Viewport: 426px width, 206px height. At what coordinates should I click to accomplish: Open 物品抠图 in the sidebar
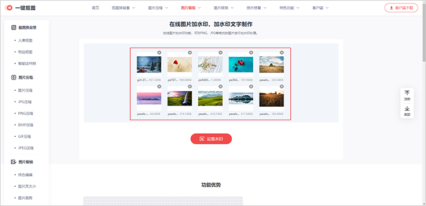point(25,52)
